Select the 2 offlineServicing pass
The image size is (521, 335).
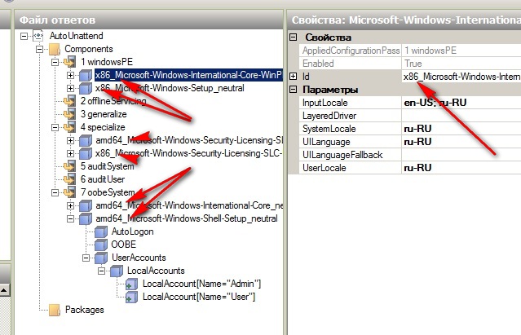(113, 101)
